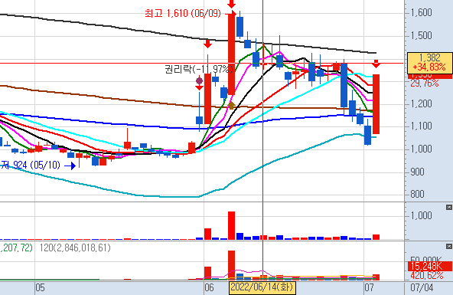The height and width of the screenshot is (295, 453).
Task: Click the green 207.72 indicator value
Action: pos(17,247)
